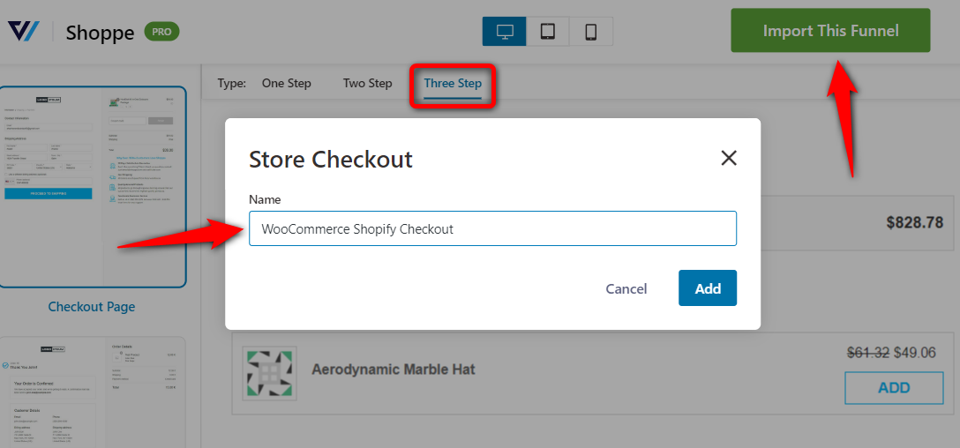
Task: Click the Checkout Page label link
Action: click(x=92, y=307)
